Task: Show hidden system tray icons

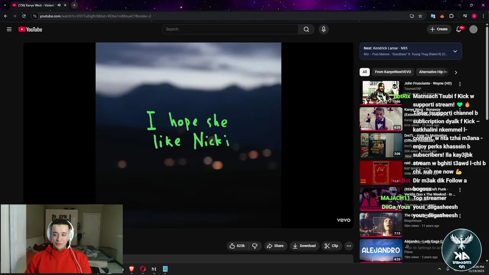Action: point(439,269)
